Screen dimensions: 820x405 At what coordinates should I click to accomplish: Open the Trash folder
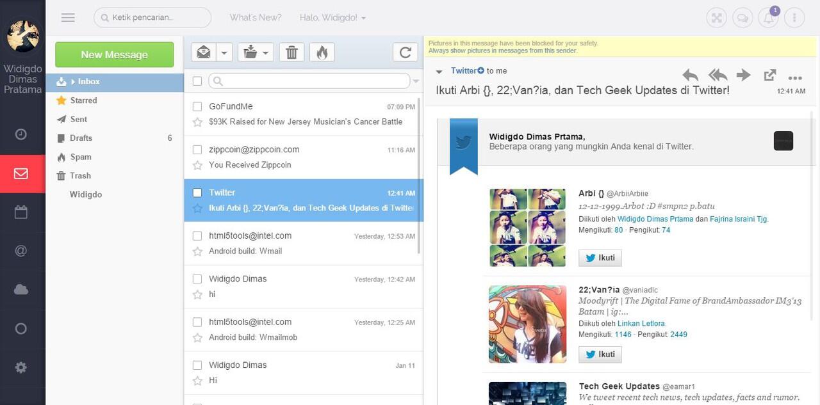tap(81, 175)
